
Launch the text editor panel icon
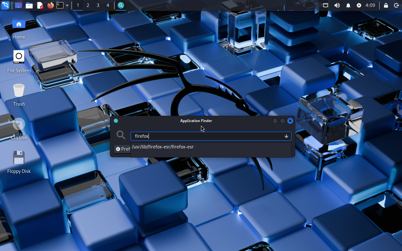40,5
